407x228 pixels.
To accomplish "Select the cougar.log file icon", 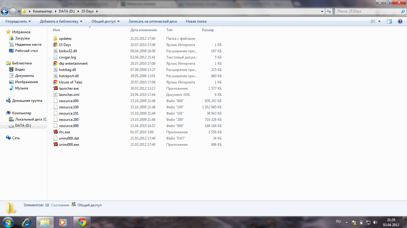I will click(x=55, y=57).
